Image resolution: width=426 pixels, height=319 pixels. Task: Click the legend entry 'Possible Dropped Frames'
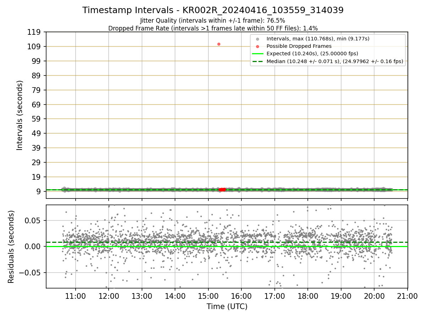299,46
